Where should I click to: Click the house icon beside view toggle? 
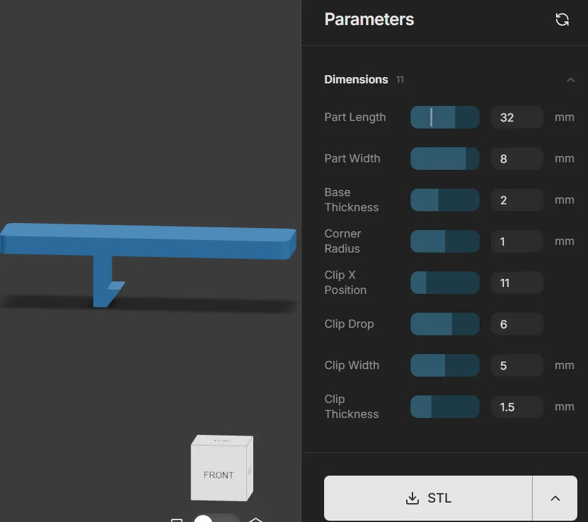click(x=256, y=519)
